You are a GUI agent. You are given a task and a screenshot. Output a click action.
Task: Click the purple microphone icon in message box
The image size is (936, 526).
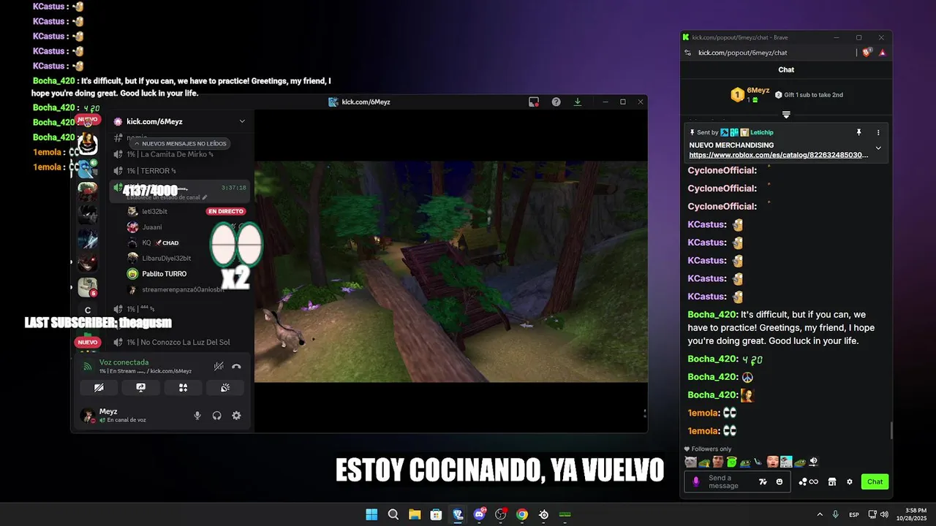click(x=696, y=481)
